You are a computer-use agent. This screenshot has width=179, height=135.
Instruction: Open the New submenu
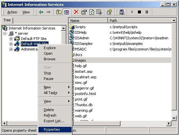55,87
